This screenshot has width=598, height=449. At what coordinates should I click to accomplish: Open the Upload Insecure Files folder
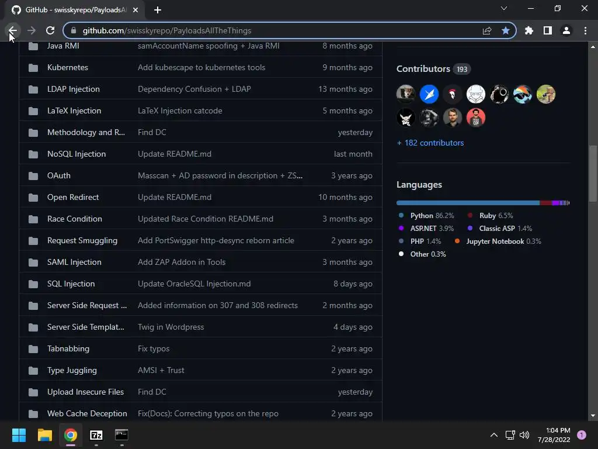point(85,392)
